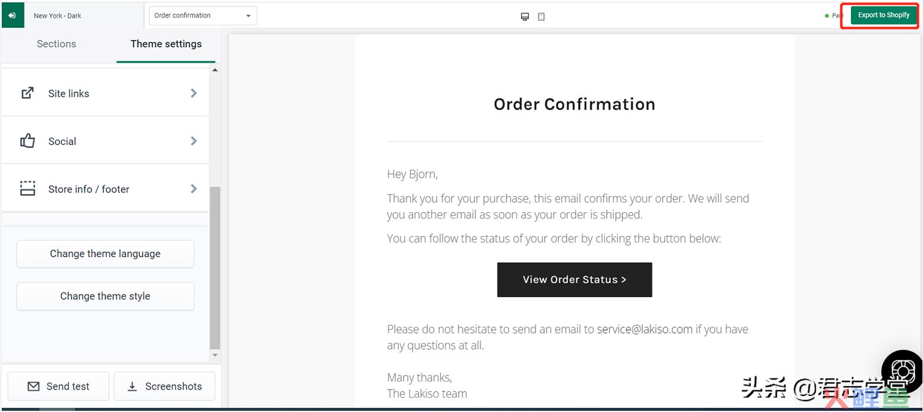The width and height of the screenshot is (923, 412).
Task: Switch to desktop preview icon
Action: pos(525,17)
